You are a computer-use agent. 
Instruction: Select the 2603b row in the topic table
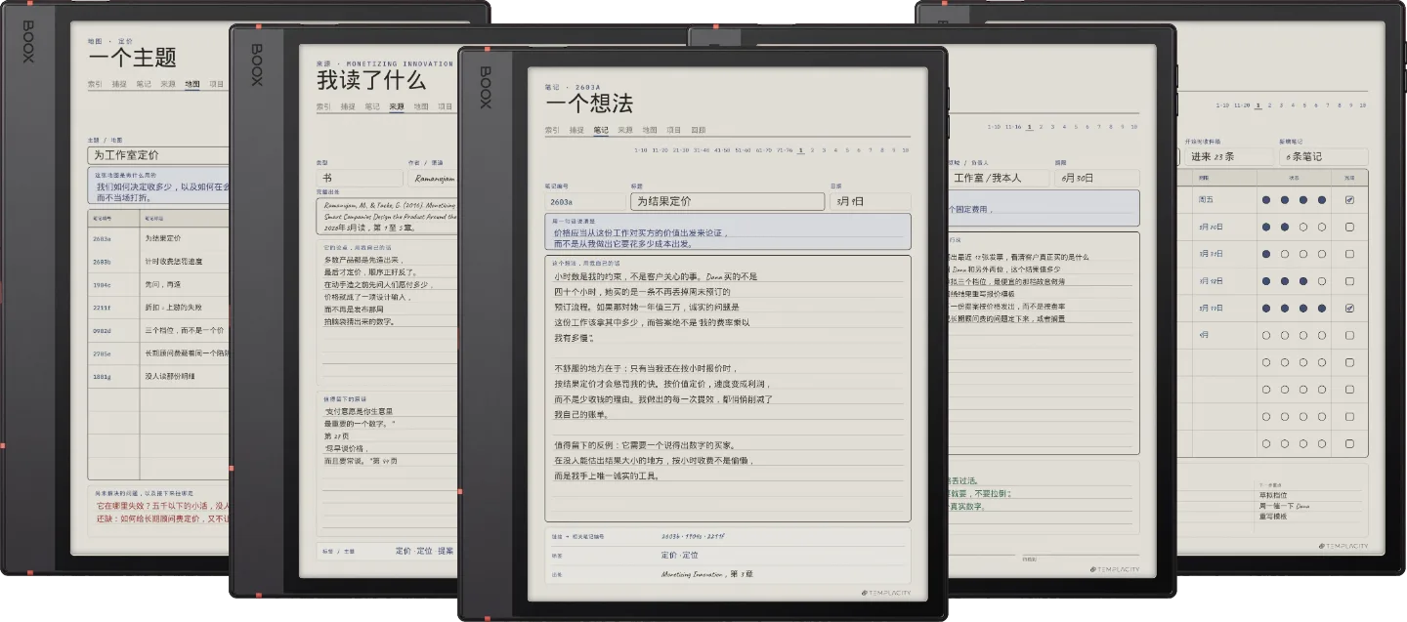tap(160, 262)
